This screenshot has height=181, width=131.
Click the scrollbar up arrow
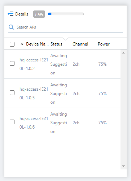[x=123, y=53]
